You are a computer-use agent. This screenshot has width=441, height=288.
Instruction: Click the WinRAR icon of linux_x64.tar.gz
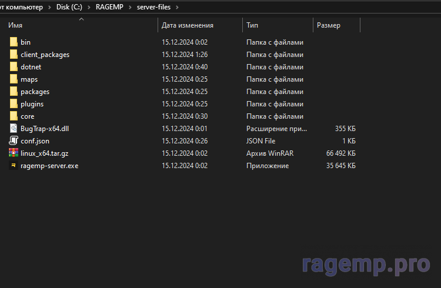click(x=14, y=153)
